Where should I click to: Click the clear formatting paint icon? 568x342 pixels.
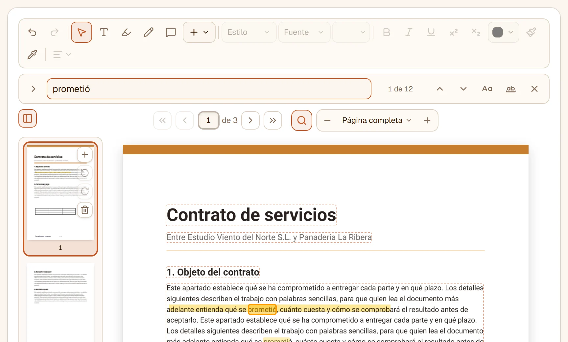click(531, 32)
